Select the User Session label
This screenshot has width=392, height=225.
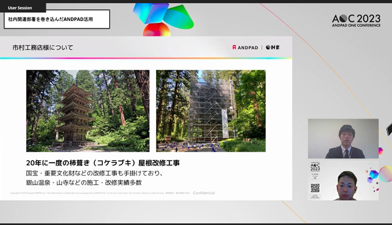(x=20, y=8)
